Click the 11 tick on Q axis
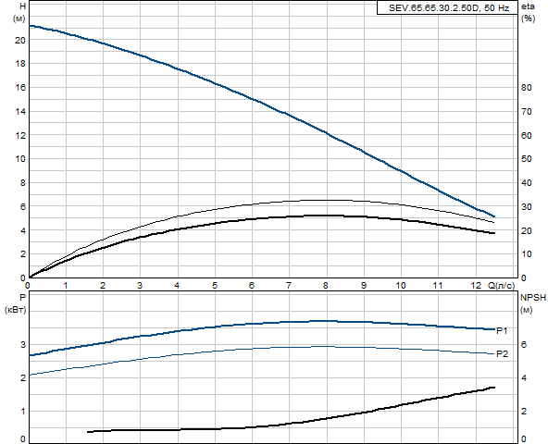548x444 pixels. (438, 286)
